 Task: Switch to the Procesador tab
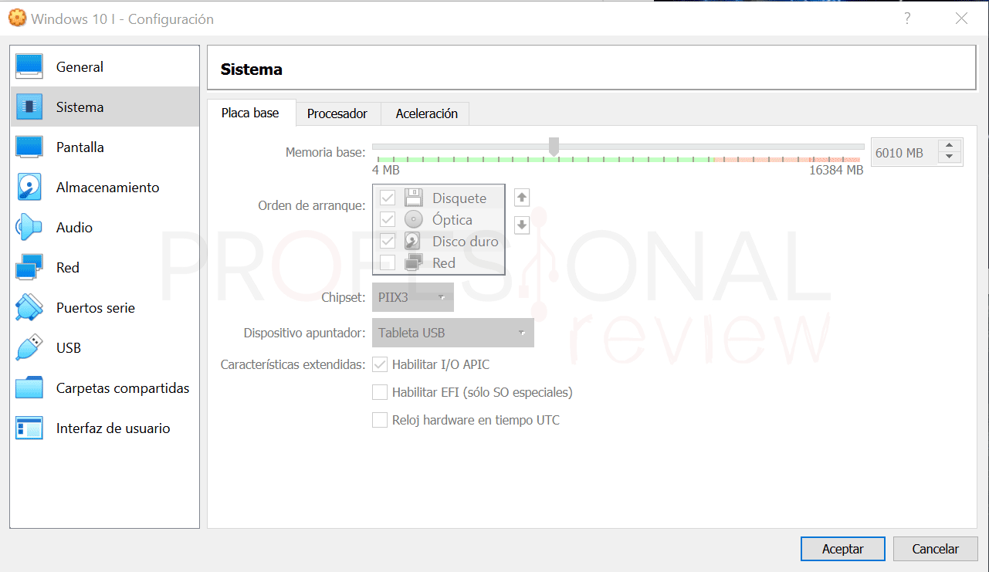(337, 113)
